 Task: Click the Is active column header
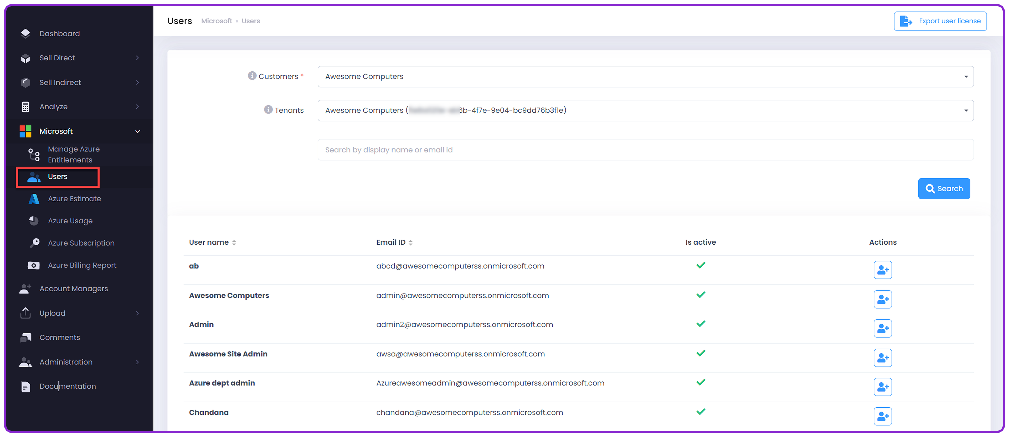[700, 242]
